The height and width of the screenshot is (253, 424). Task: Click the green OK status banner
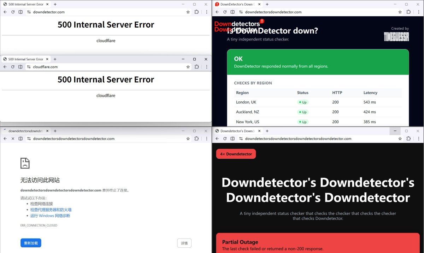point(318,62)
